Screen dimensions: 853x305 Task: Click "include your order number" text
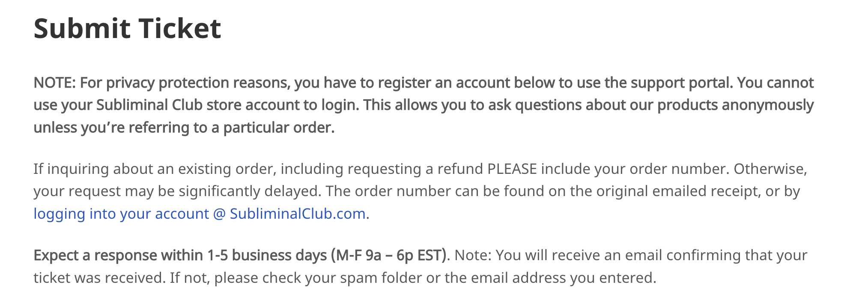(x=635, y=169)
